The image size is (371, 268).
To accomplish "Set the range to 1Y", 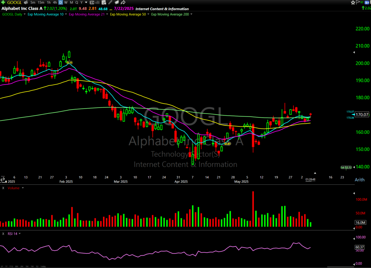I will 6,266.
